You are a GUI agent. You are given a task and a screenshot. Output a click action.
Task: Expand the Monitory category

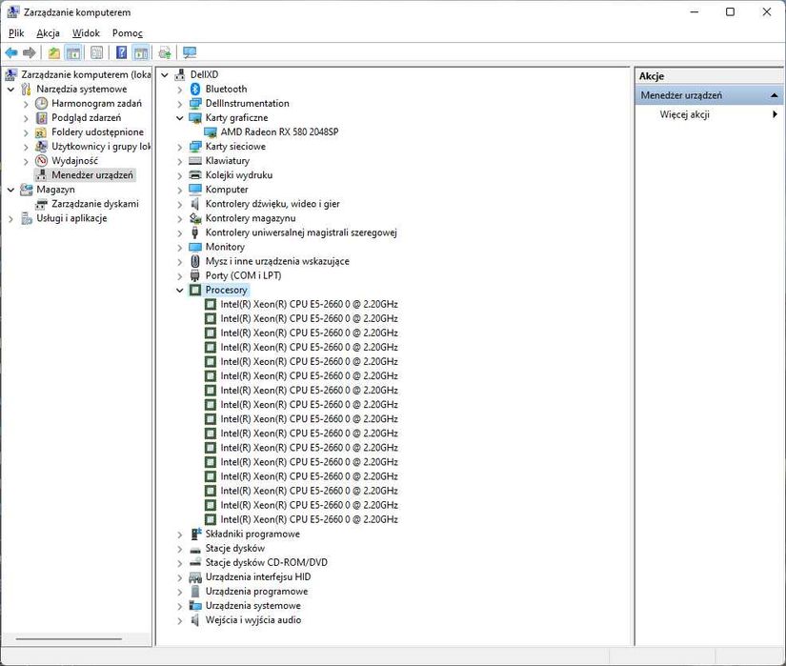tap(179, 247)
